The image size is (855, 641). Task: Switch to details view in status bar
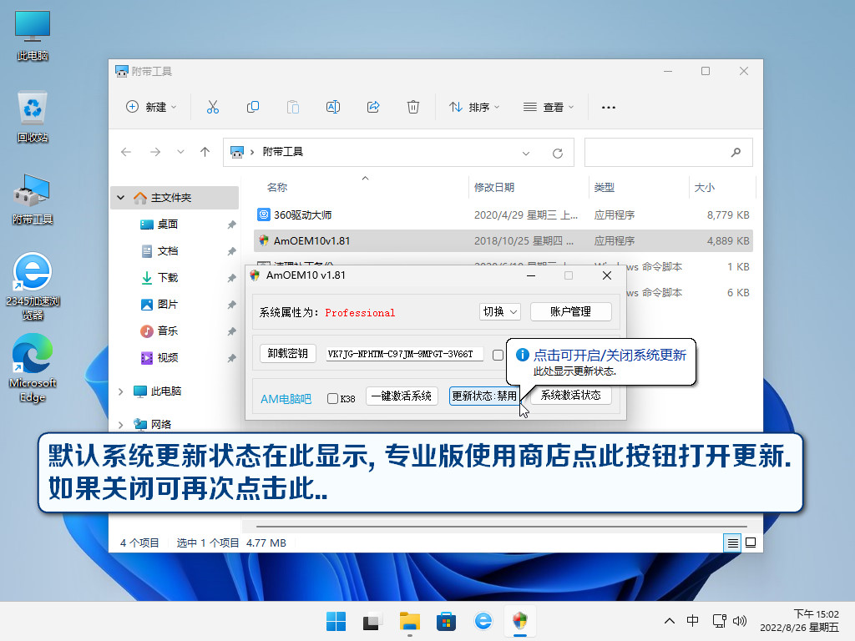pyautogui.click(x=732, y=543)
